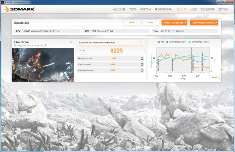
Task: Maximize the 3DMark window
Action: tap(224, 2)
